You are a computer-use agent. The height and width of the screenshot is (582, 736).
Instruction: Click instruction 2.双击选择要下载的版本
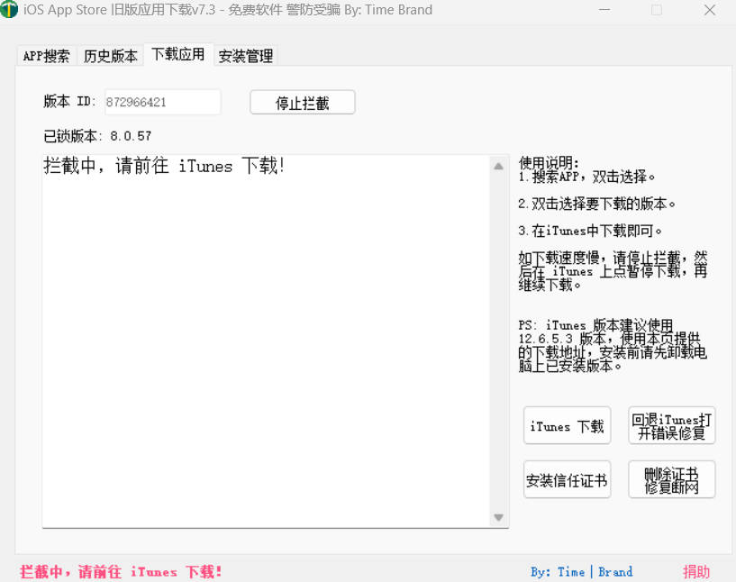[596, 204]
